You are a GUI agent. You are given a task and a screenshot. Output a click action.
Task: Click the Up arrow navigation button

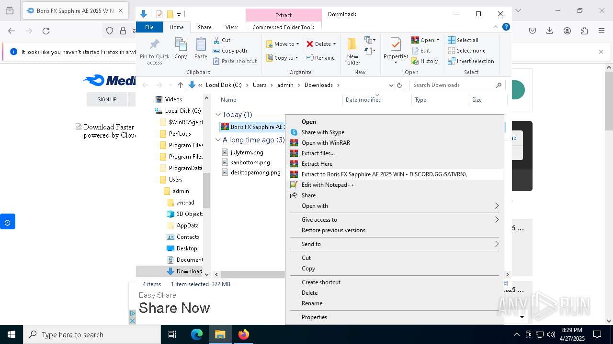[x=180, y=85]
